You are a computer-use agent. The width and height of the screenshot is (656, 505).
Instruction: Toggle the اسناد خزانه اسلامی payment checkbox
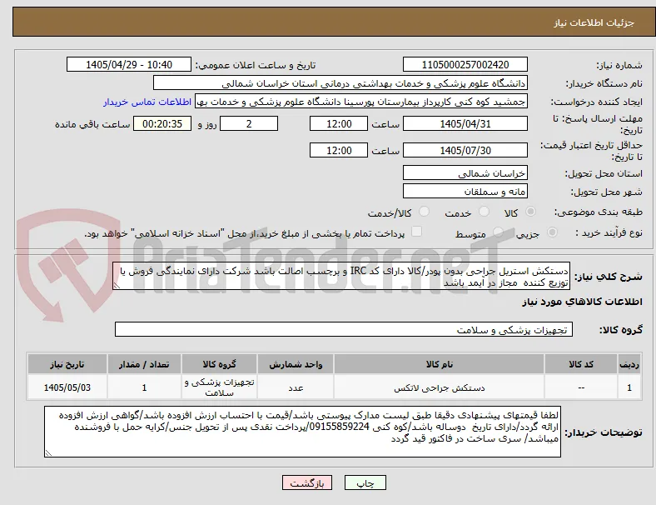(416, 232)
